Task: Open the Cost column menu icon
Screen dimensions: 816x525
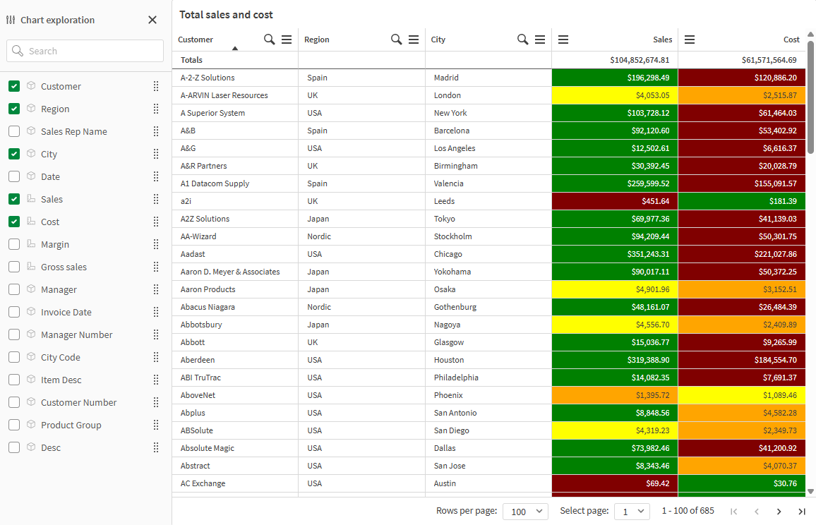Action: coord(690,40)
